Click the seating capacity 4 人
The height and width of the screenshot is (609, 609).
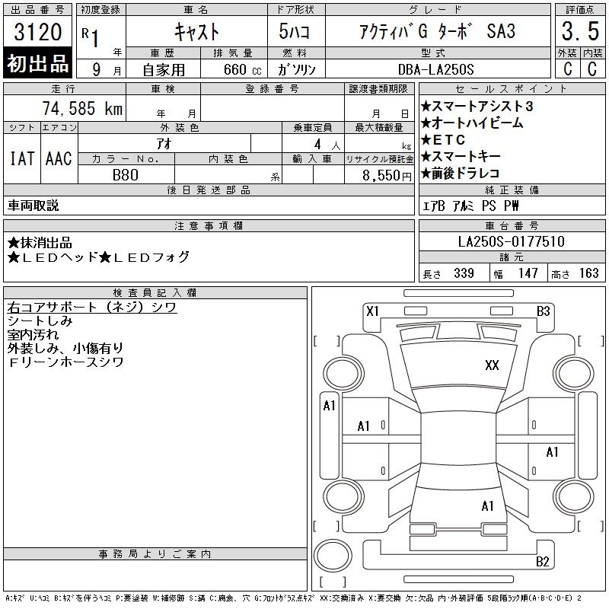(327, 145)
